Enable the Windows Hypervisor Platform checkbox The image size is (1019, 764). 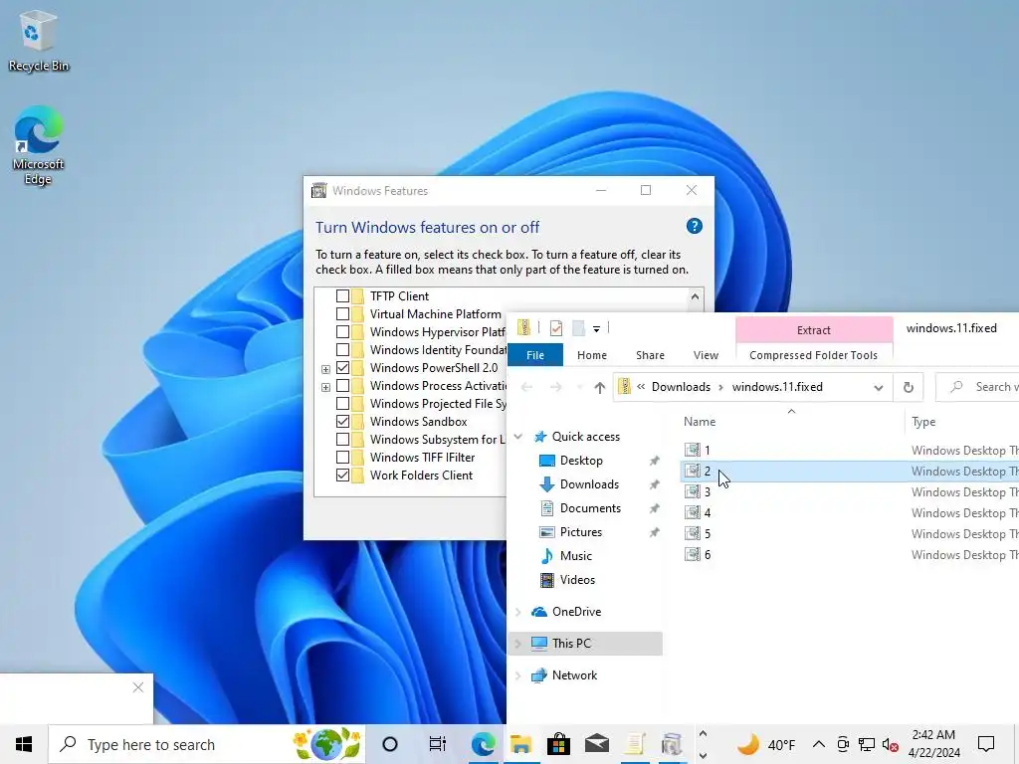pos(342,332)
